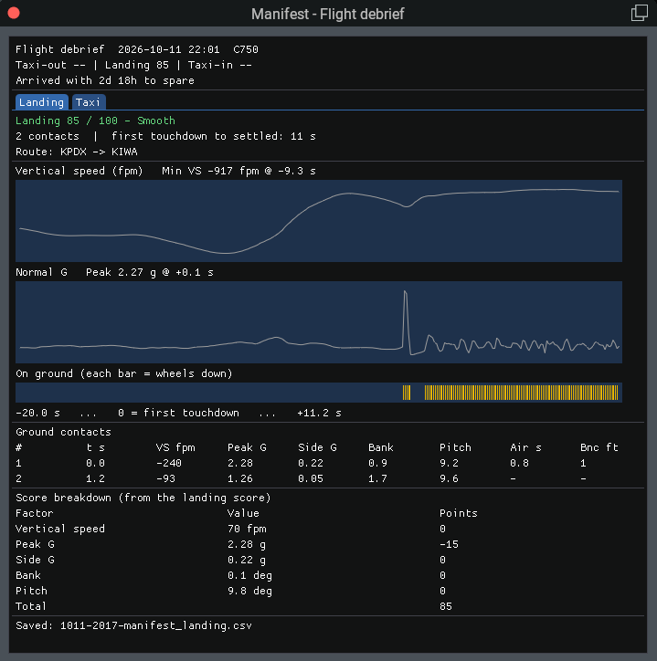This screenshot has width=657, height=661.
Task: Click the 'Score breakdown (from the landing score)' title
Action: 143,498
